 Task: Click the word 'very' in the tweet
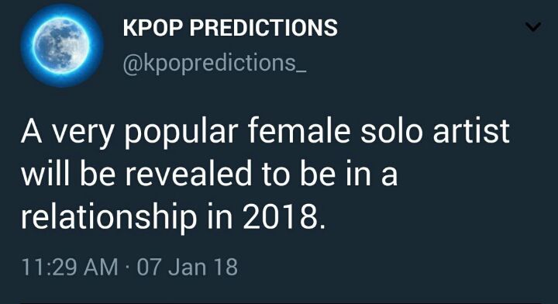pyautogui.click(x=83, y=134)
